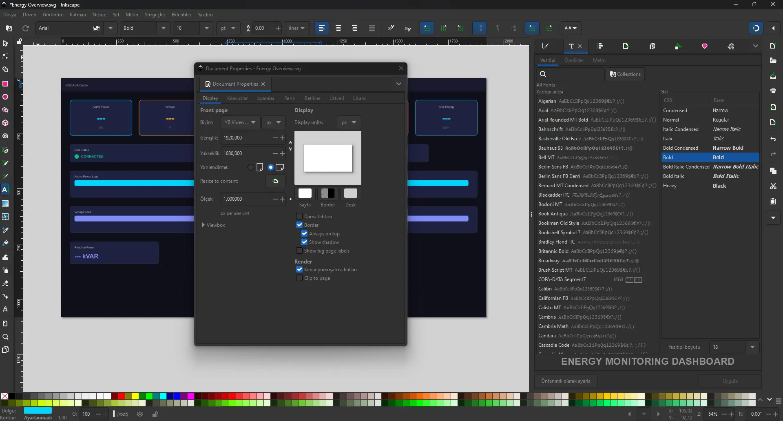This screenshot has width=783, height=421.
Task: Open the Yazıtipi boyutu size dropdown
Action: point(752,347)
